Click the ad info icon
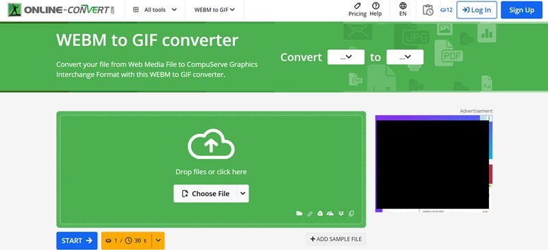The image size is (548, 250). 483,118
